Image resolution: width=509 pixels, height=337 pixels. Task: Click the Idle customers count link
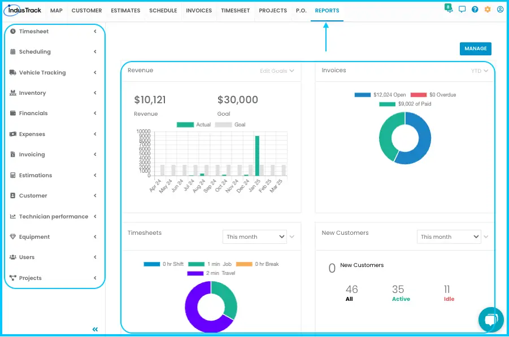tap(449, 293)
